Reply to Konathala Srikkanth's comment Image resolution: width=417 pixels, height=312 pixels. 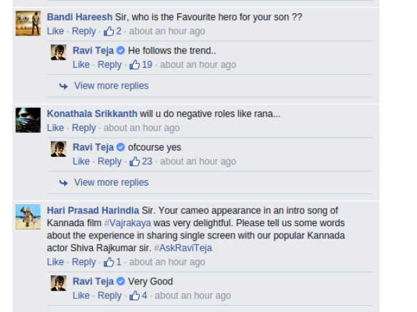pos(83,128)
